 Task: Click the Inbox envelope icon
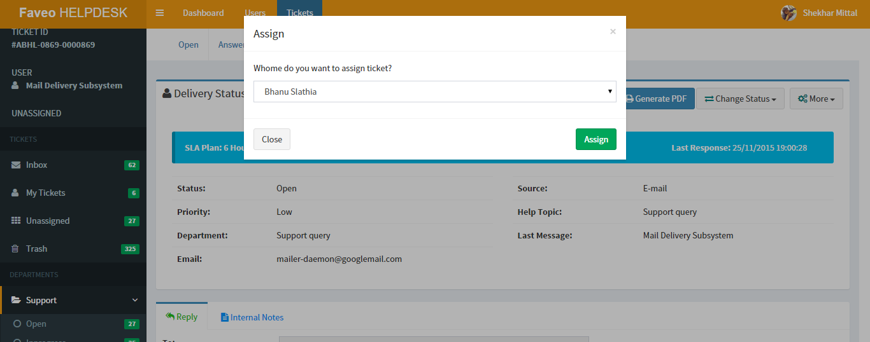point(16,165)
